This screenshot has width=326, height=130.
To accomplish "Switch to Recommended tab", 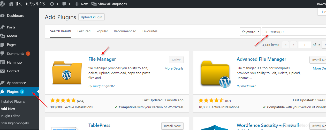I will pos(125,31).
